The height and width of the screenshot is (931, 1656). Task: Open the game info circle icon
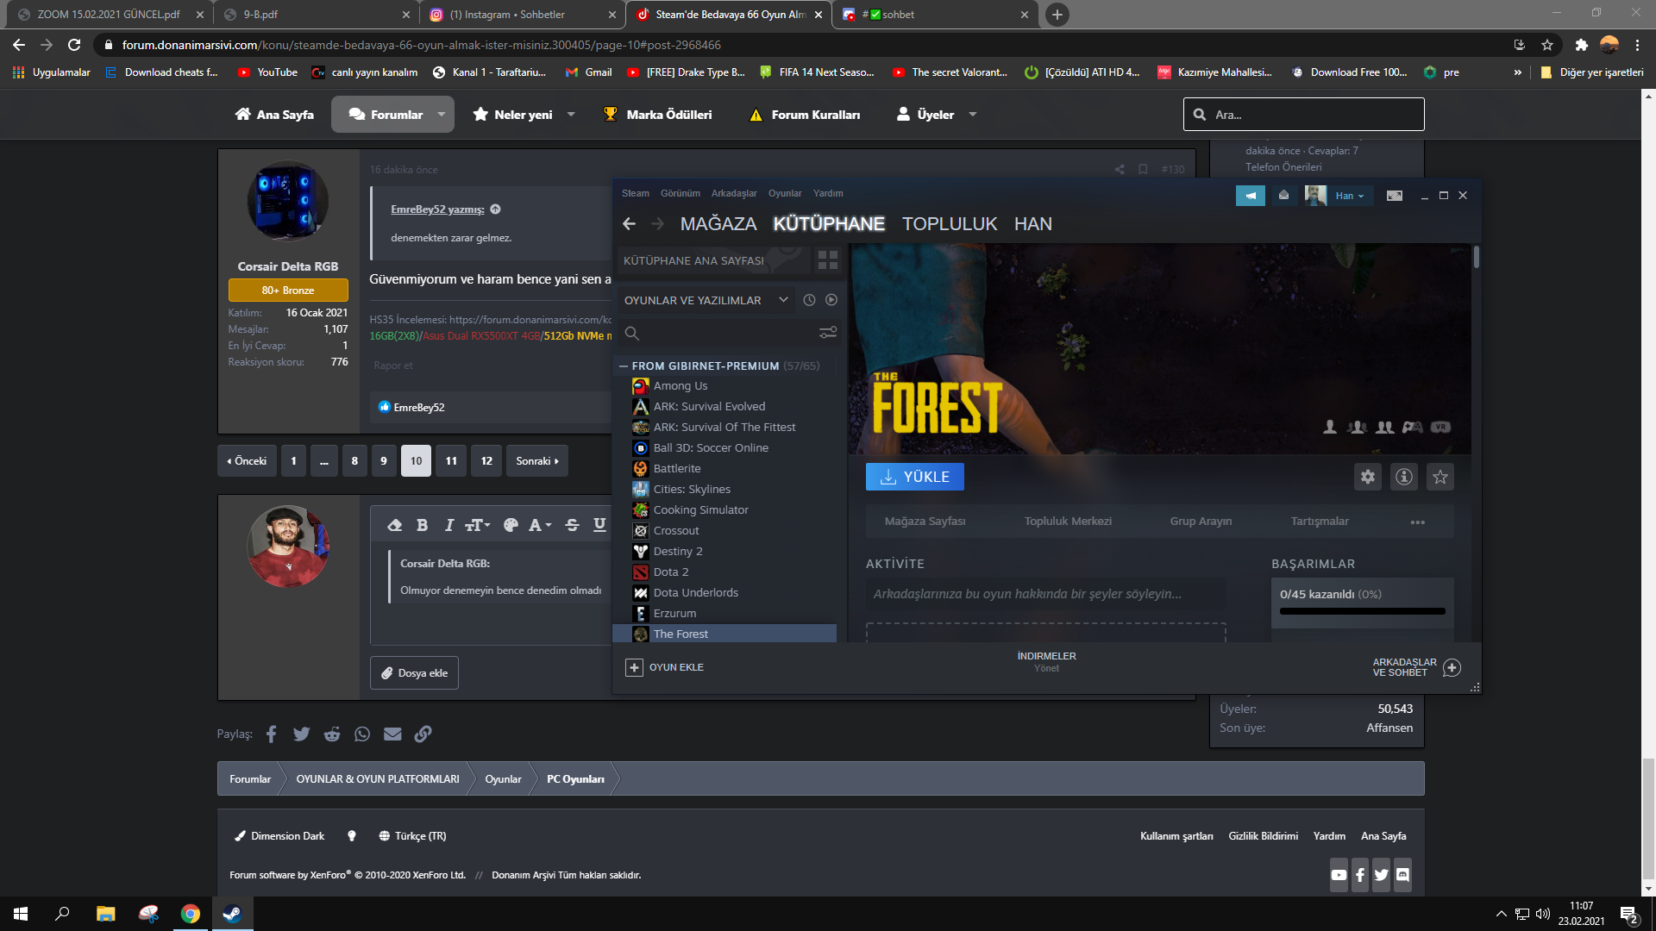(x=1404, y=477)
